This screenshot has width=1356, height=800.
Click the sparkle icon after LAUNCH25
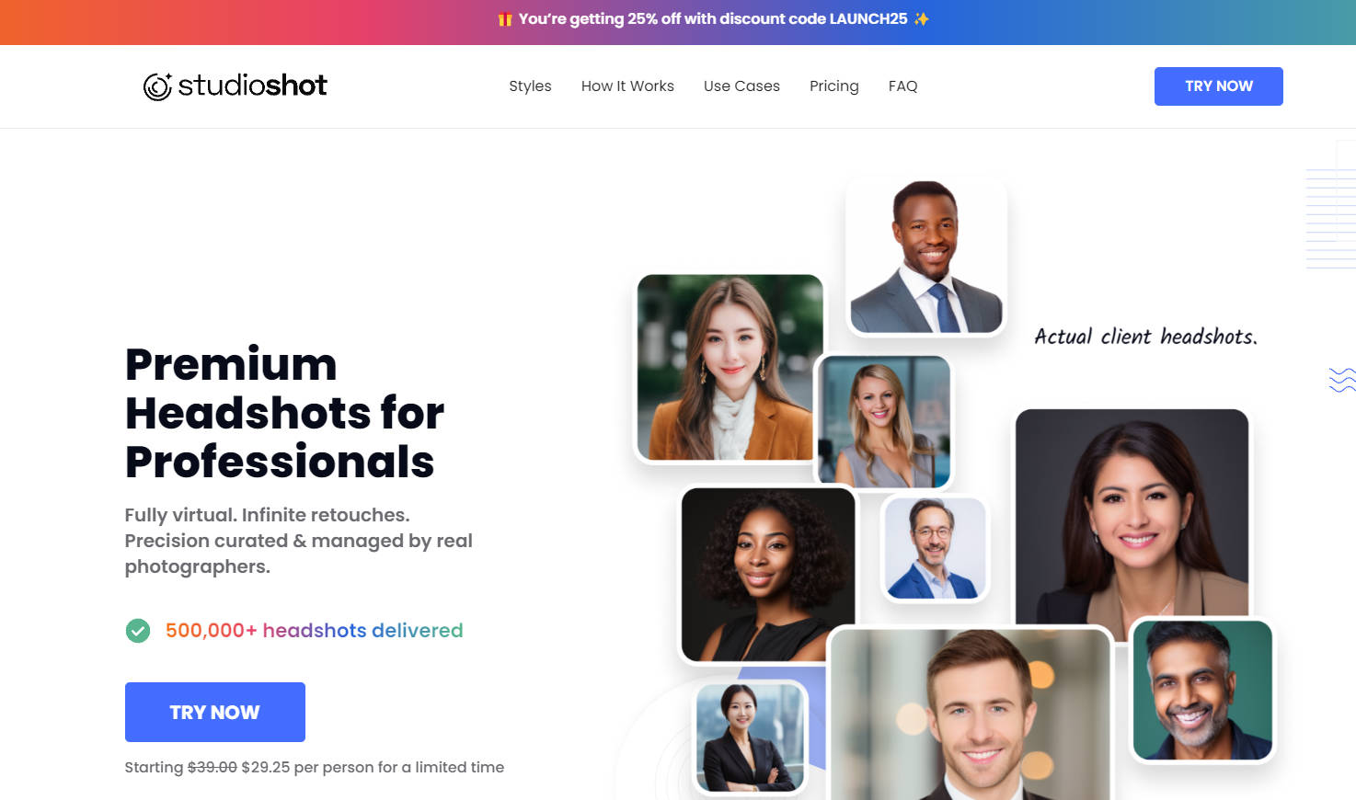(921, 19)
